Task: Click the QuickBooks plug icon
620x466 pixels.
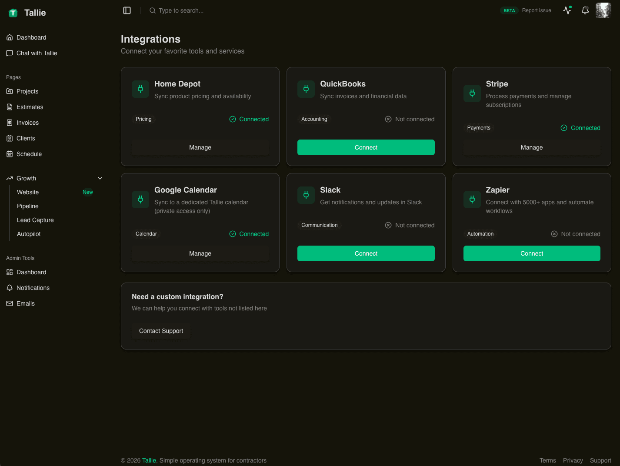Action: (x=306, y=89)
